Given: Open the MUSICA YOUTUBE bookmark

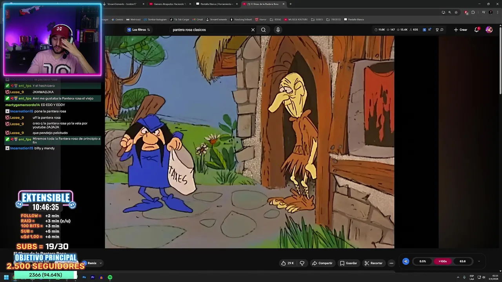Looking at the screenshot, I should (x=296, y=20).
